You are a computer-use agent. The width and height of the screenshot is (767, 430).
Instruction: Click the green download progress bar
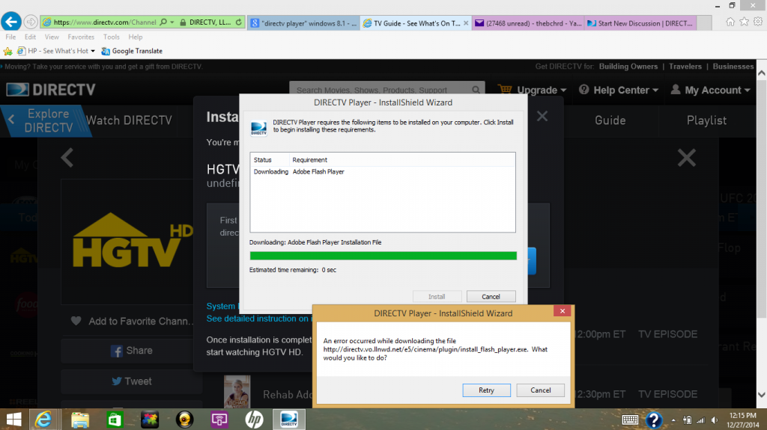pyautogui.click(x=383, y=256)
